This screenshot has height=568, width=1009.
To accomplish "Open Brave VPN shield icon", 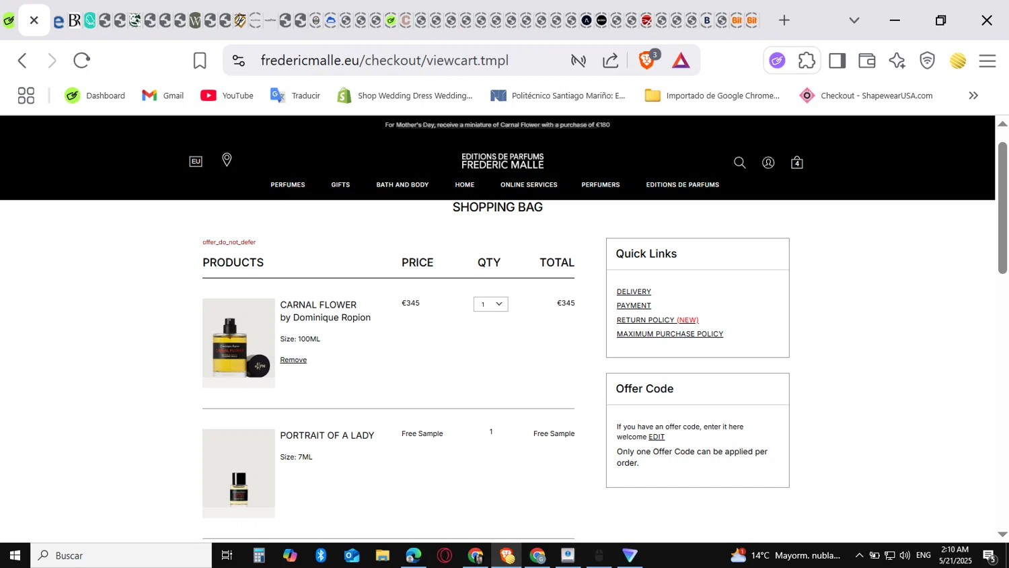I will point(927,61).
